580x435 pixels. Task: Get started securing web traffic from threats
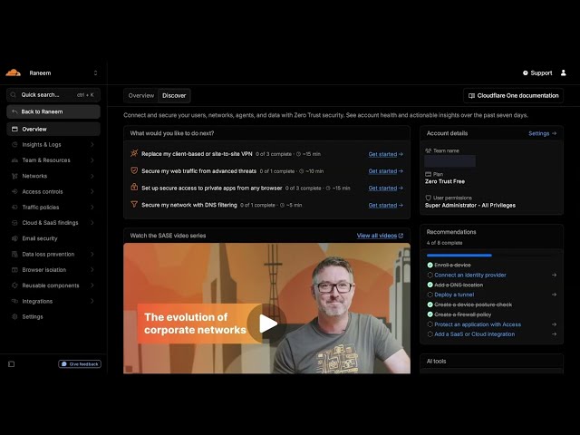coord(386,171)
